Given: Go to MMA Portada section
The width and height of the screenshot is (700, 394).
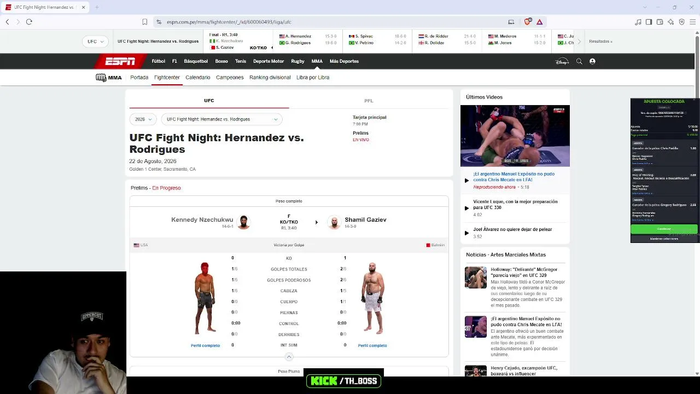Looking at the screenshot, I should pos(139,78).
